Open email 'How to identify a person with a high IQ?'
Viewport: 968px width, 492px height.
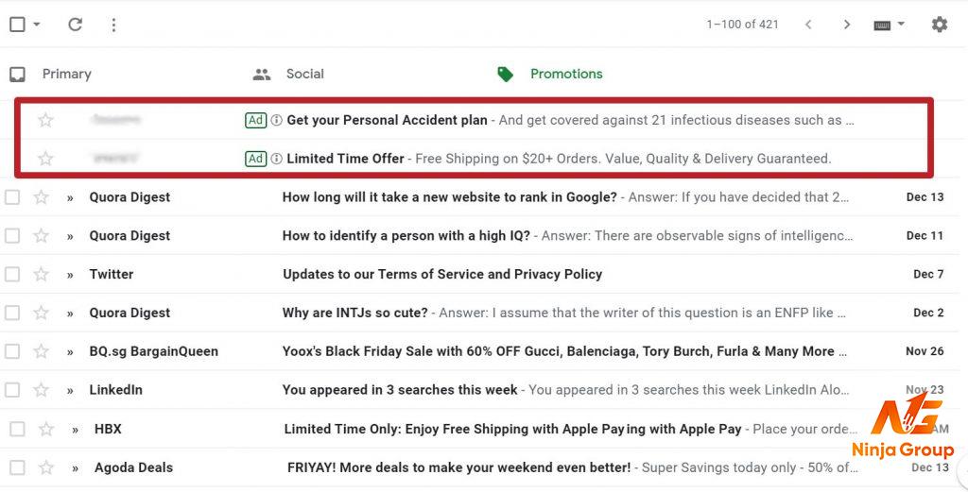pyautogui.click(x=406, y=235)
